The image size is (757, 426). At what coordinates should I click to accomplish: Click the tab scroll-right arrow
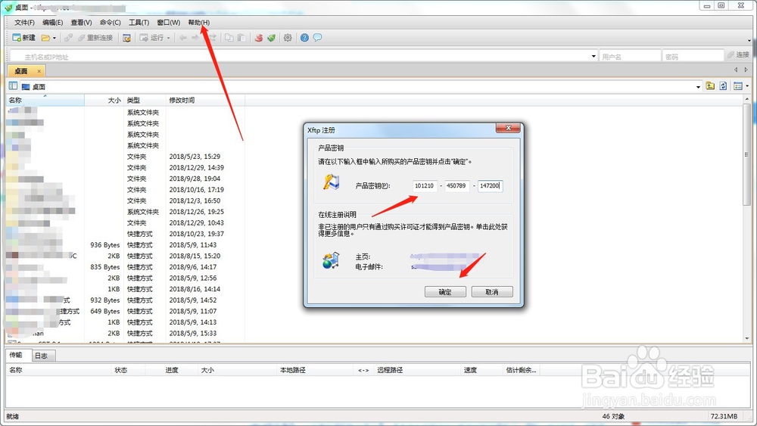point(746,70)
